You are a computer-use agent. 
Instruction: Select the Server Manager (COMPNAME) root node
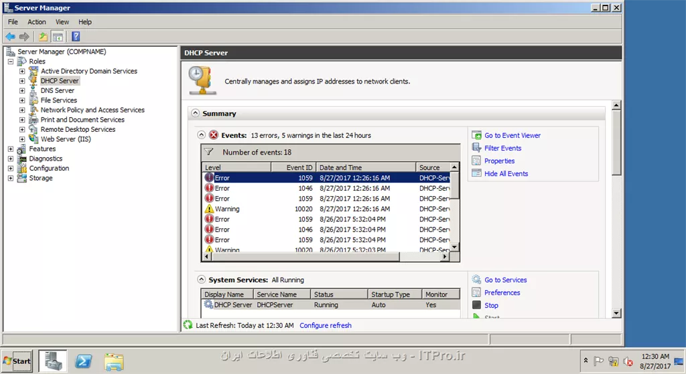62,52
